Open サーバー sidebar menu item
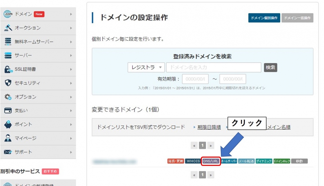The height and width of the screenshot is (186, 324). (38, 55)
